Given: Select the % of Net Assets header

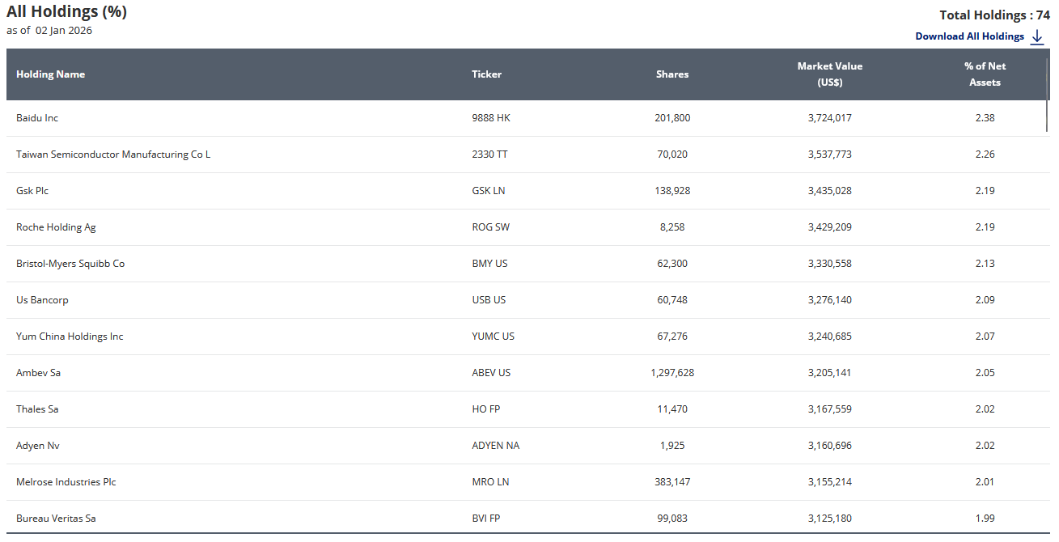Looking at the screenshot, I should (x=985, y=74).
